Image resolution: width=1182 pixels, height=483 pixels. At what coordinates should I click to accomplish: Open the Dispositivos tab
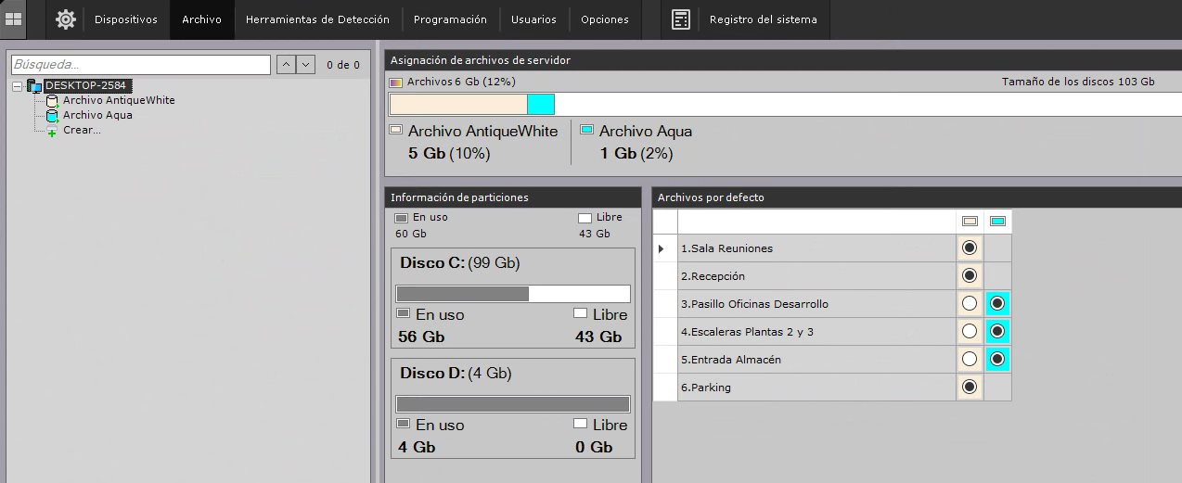126,19
